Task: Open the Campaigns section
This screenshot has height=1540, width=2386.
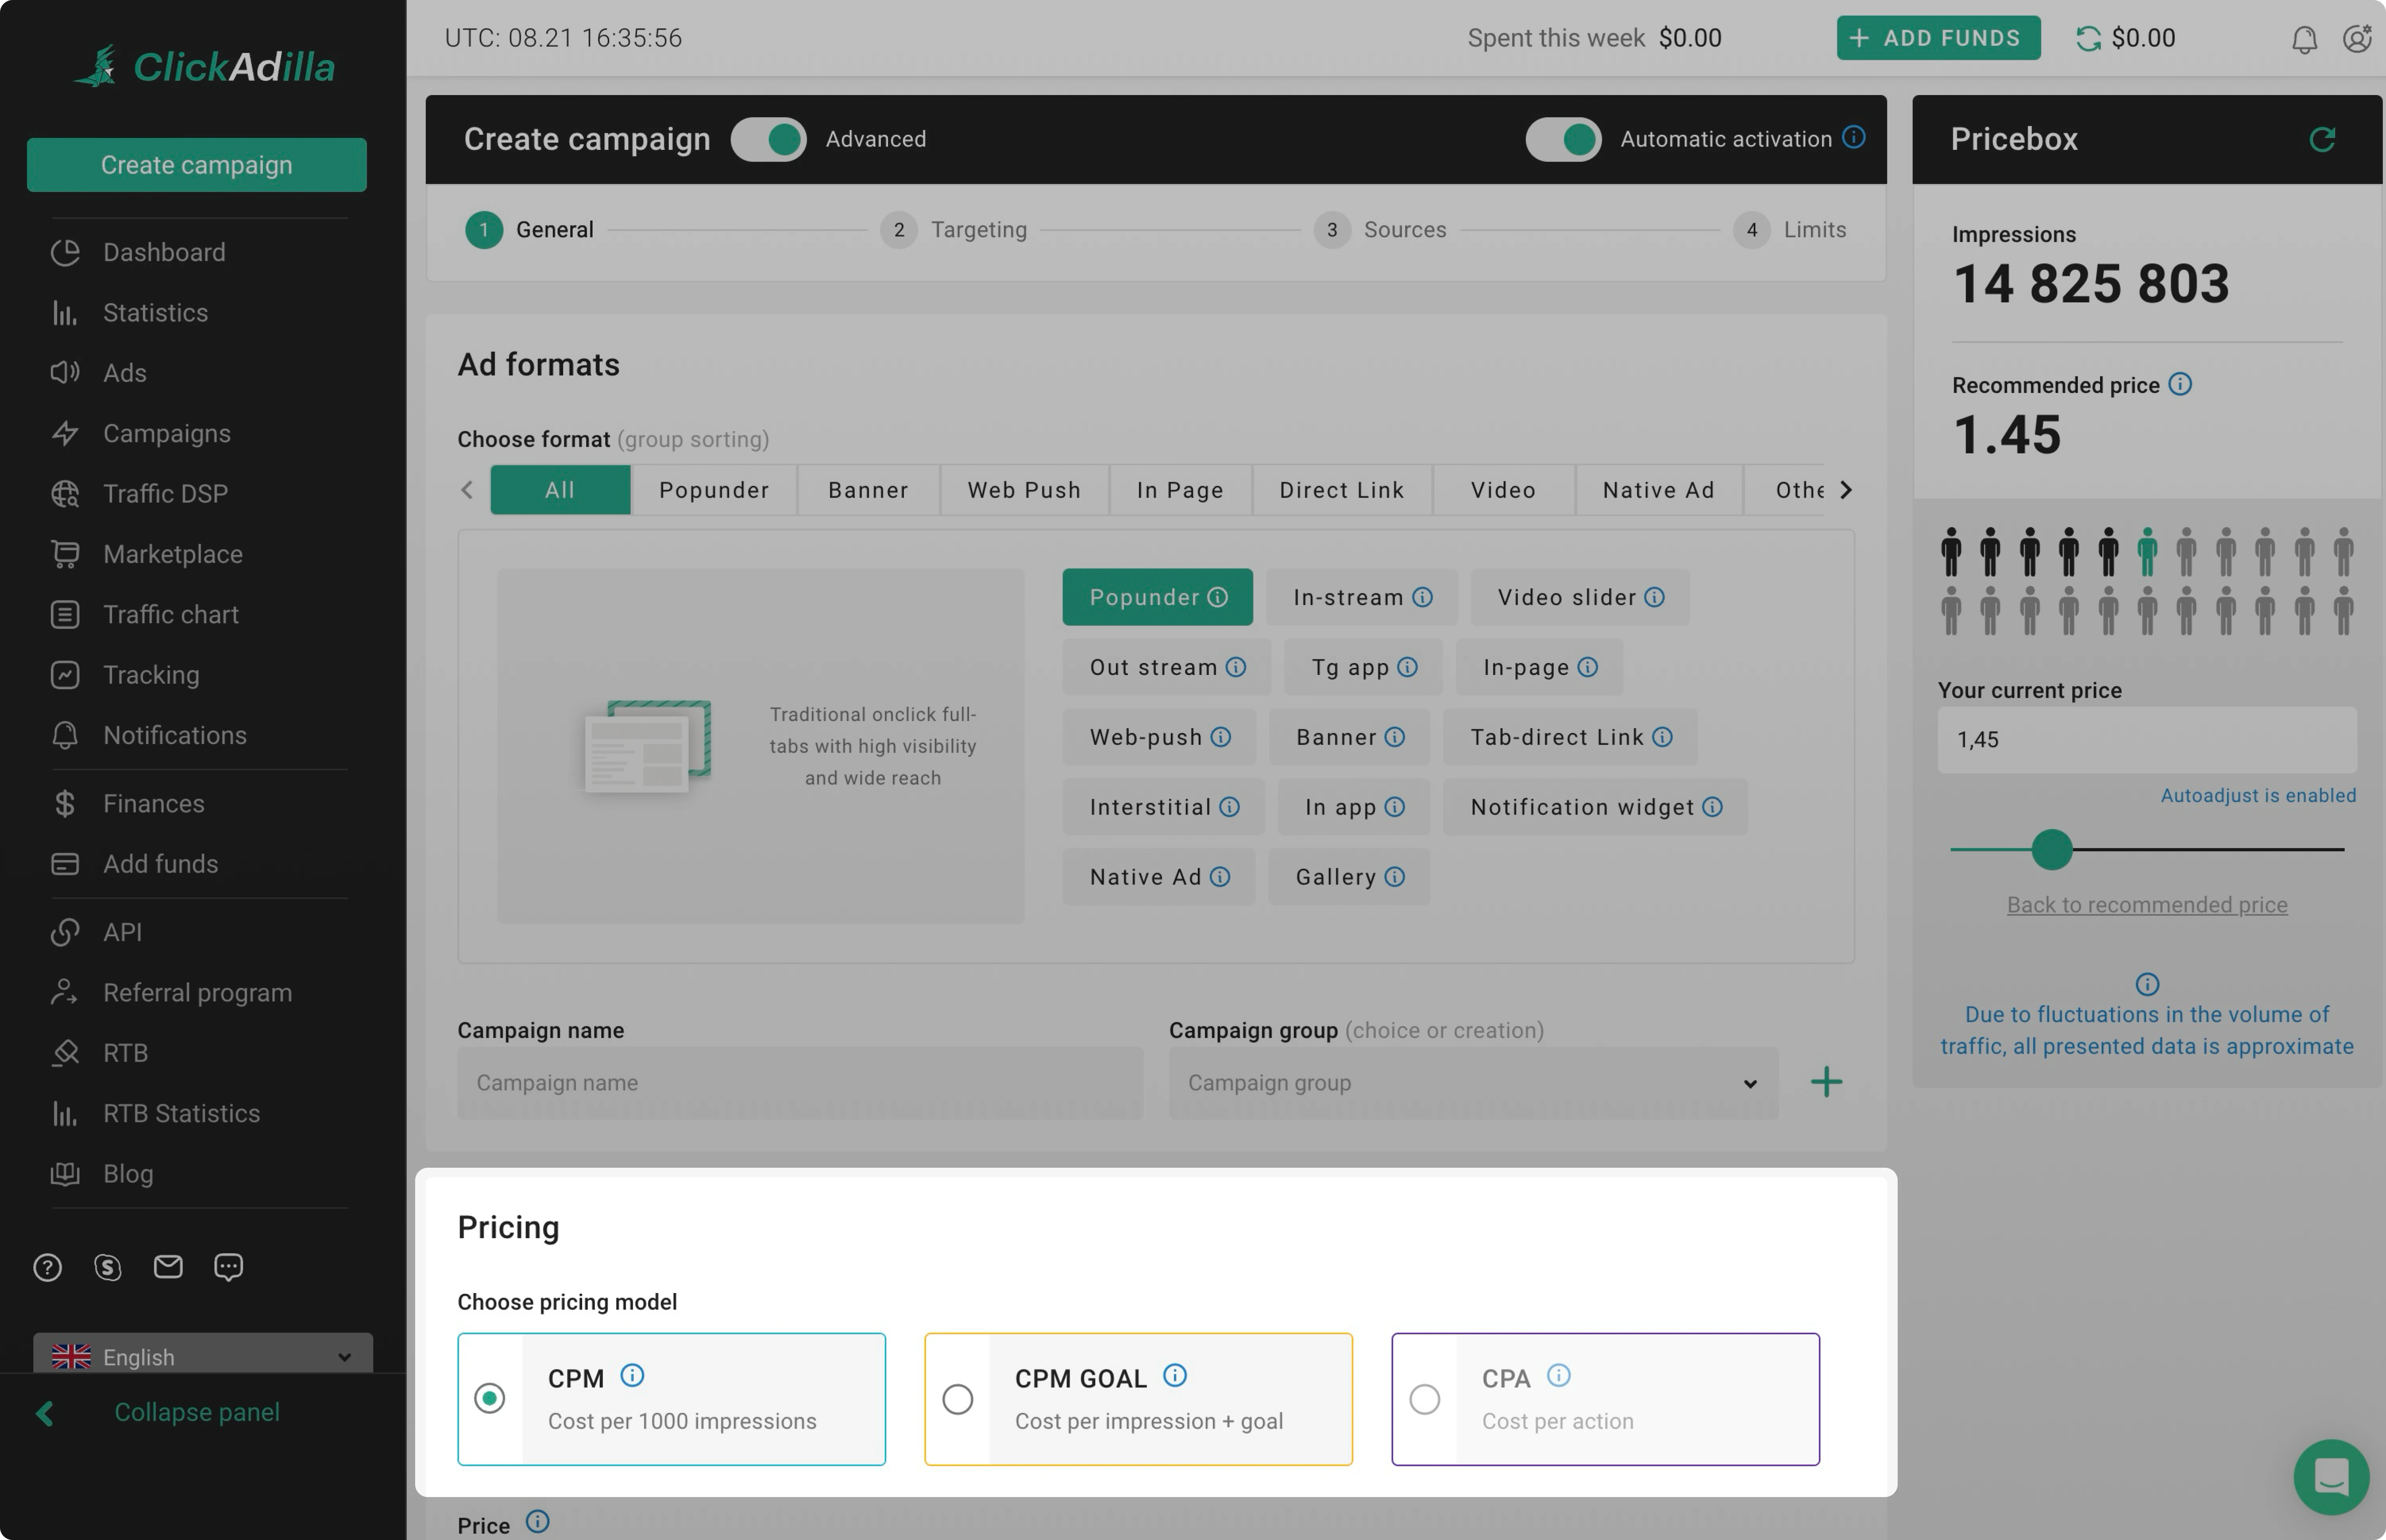Action: (x=166, y=433)
